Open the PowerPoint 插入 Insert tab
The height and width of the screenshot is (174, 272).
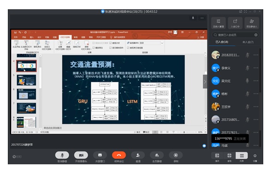tap(31, 37)
